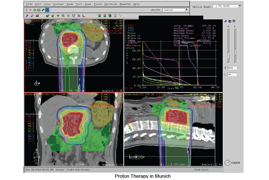Image resolution: width=269 pixels, height=180 pixels.
Task: Select 1.Niere re in the DVH legend
Action: click(133, 38)
